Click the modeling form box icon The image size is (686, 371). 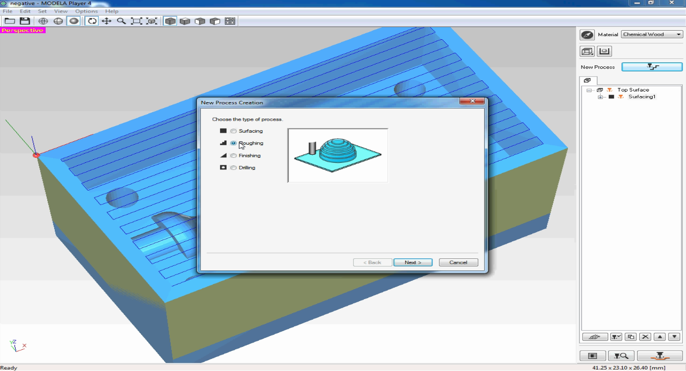587,51
